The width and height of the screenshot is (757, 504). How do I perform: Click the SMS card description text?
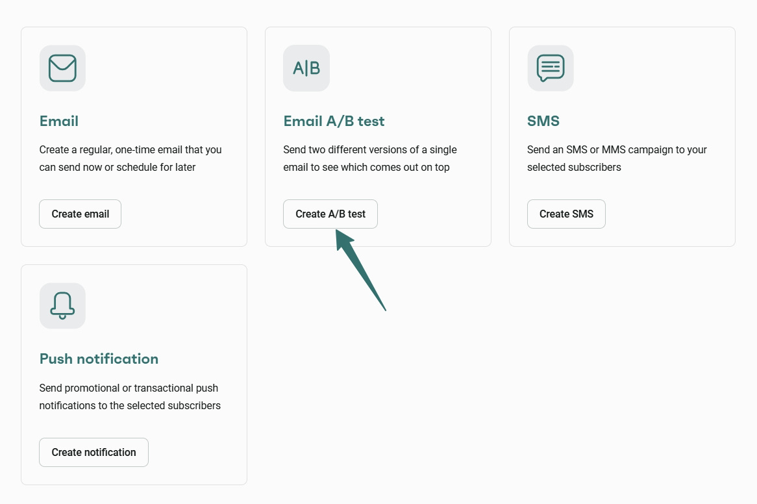click(x=617, y=158)
